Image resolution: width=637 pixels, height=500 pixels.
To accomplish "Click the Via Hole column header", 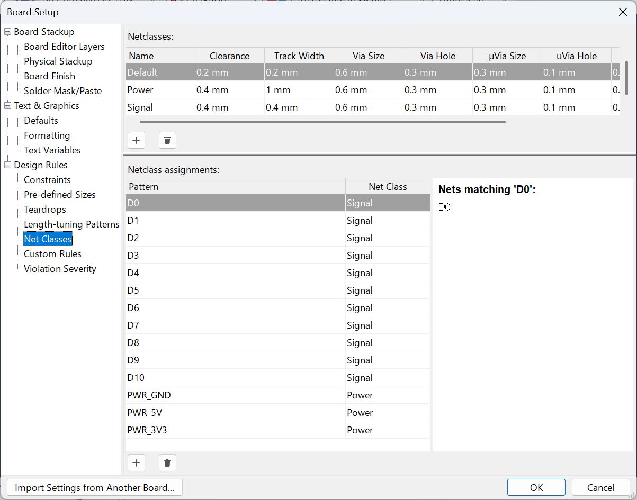I will click(x=438, y=56).
